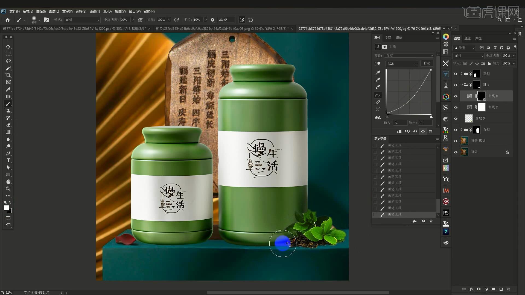Select the Crop tool
This screenshot has height=295, width=525.
pos(8,75)
